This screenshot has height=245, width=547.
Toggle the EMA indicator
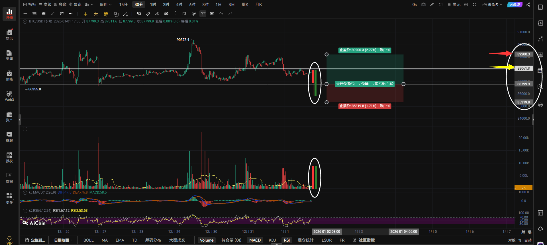(x=120, y=240)
